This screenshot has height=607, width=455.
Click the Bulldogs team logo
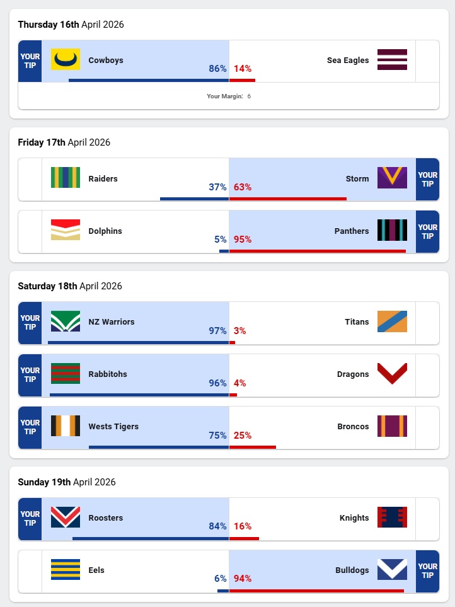point(392,569)
